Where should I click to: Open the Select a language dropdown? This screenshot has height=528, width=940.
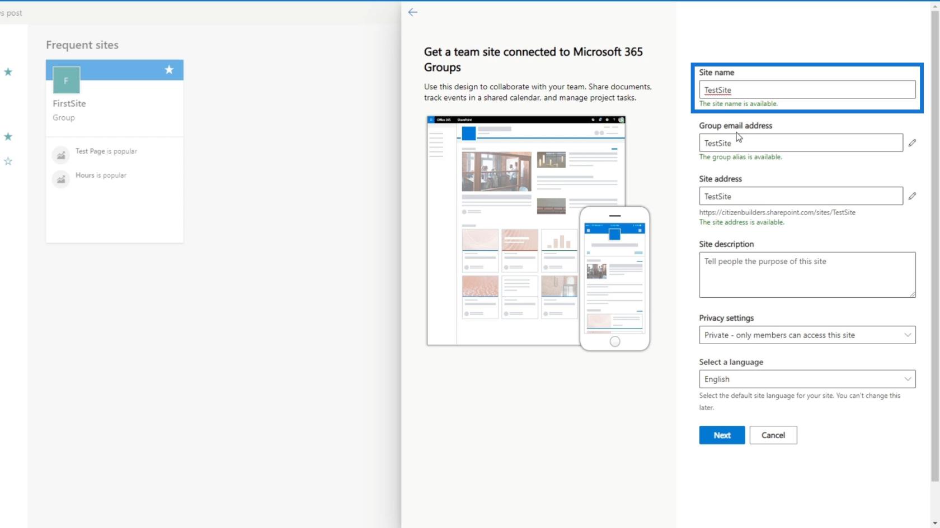[x=807, y=379]
